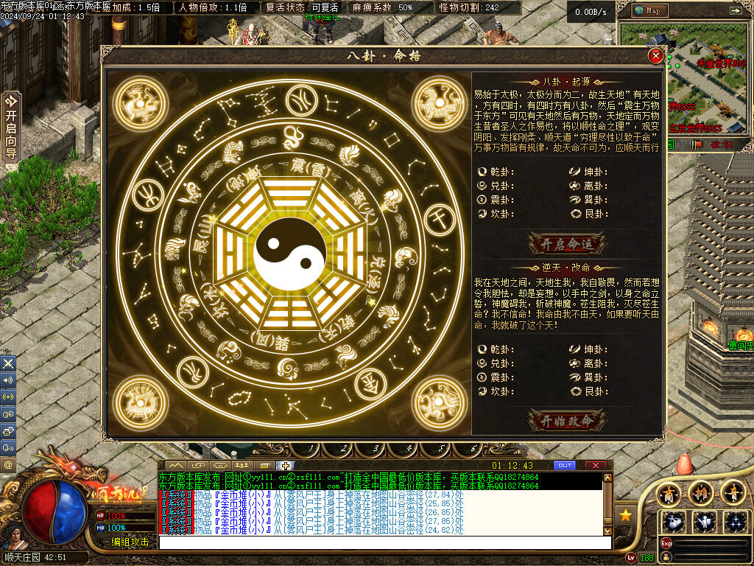Open the 雄 round button
This screenshot has width=754, height=566.
(x=701, y=493)
